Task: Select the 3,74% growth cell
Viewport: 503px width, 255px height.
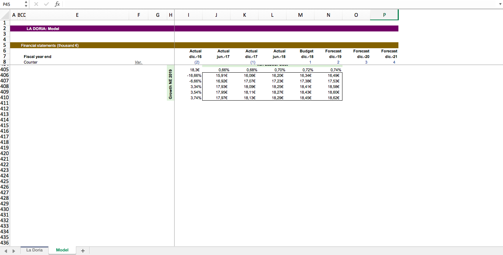Action: [189, 97]
